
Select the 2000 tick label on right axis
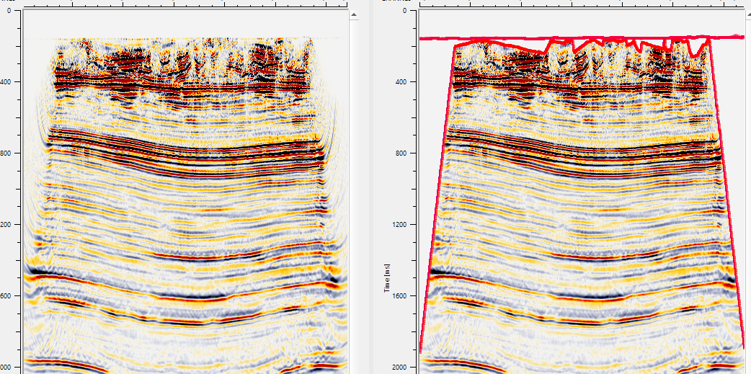[397, 368]
